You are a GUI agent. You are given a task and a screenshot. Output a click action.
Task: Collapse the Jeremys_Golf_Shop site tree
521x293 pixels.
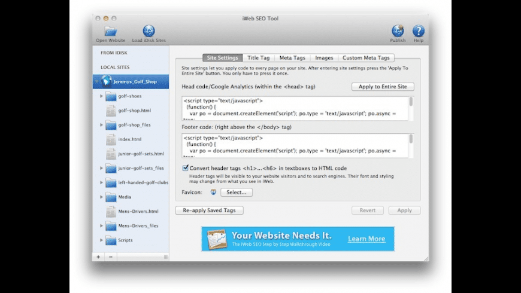pos(96,82)
